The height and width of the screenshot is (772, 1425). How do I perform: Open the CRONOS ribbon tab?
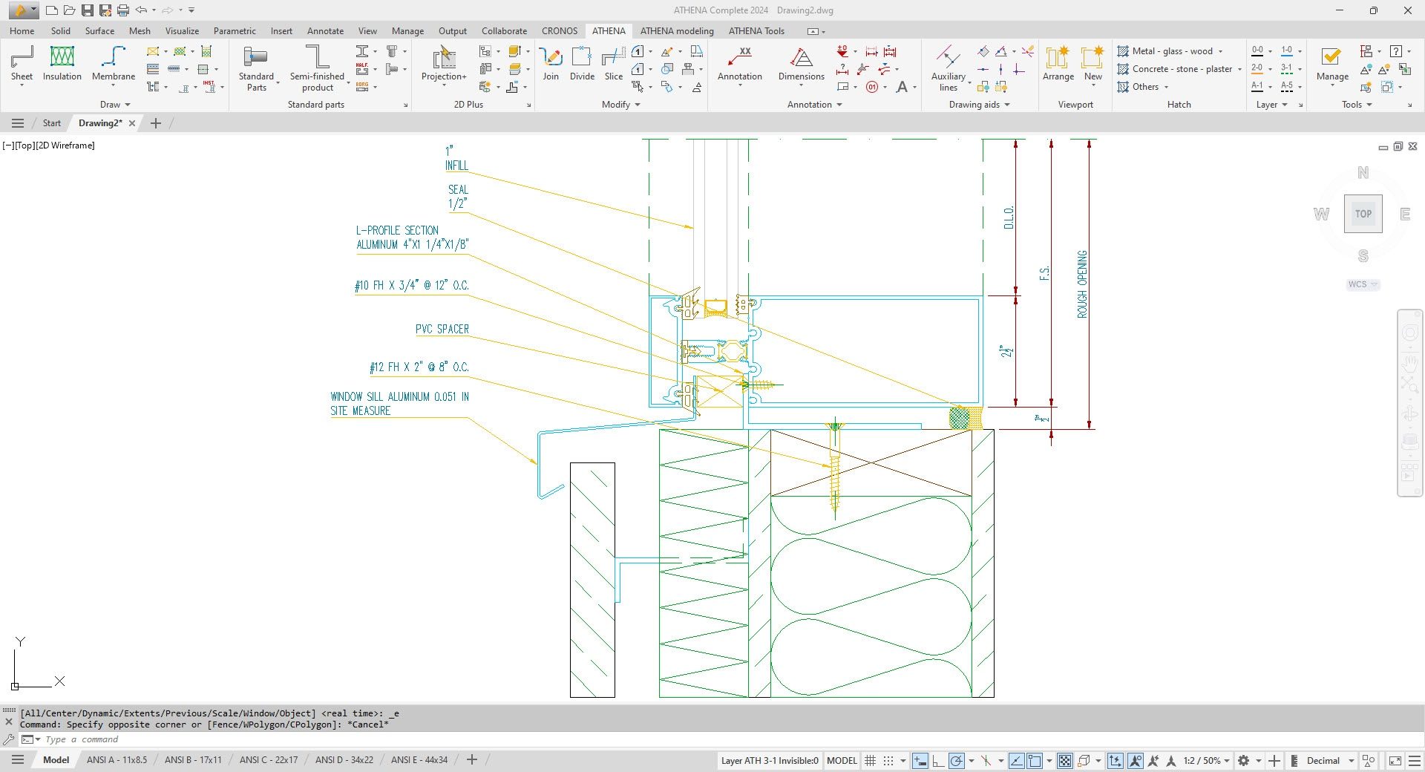click(x=559, y=31)
